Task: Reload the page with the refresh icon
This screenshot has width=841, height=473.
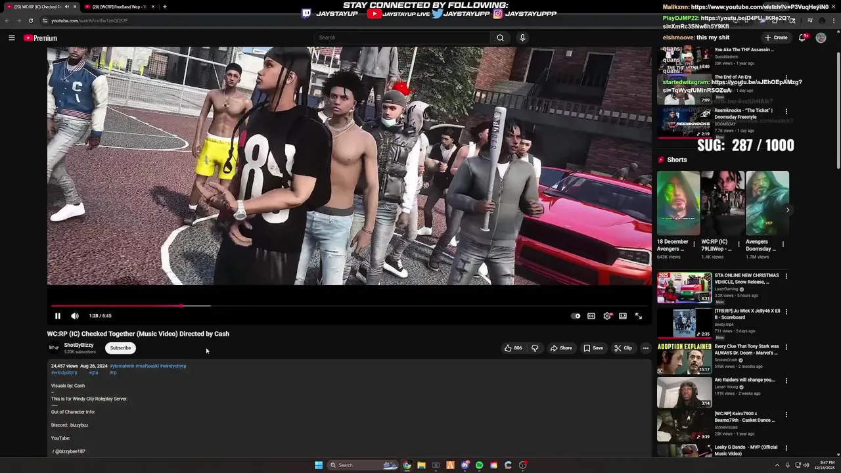Action: [30, 20]
